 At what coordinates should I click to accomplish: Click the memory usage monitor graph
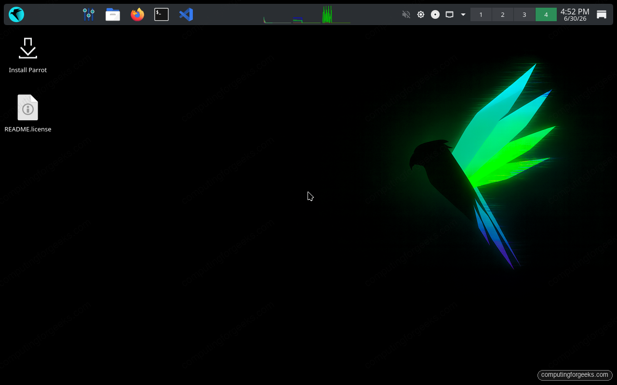pyautogui.click(x=307, y=14)
